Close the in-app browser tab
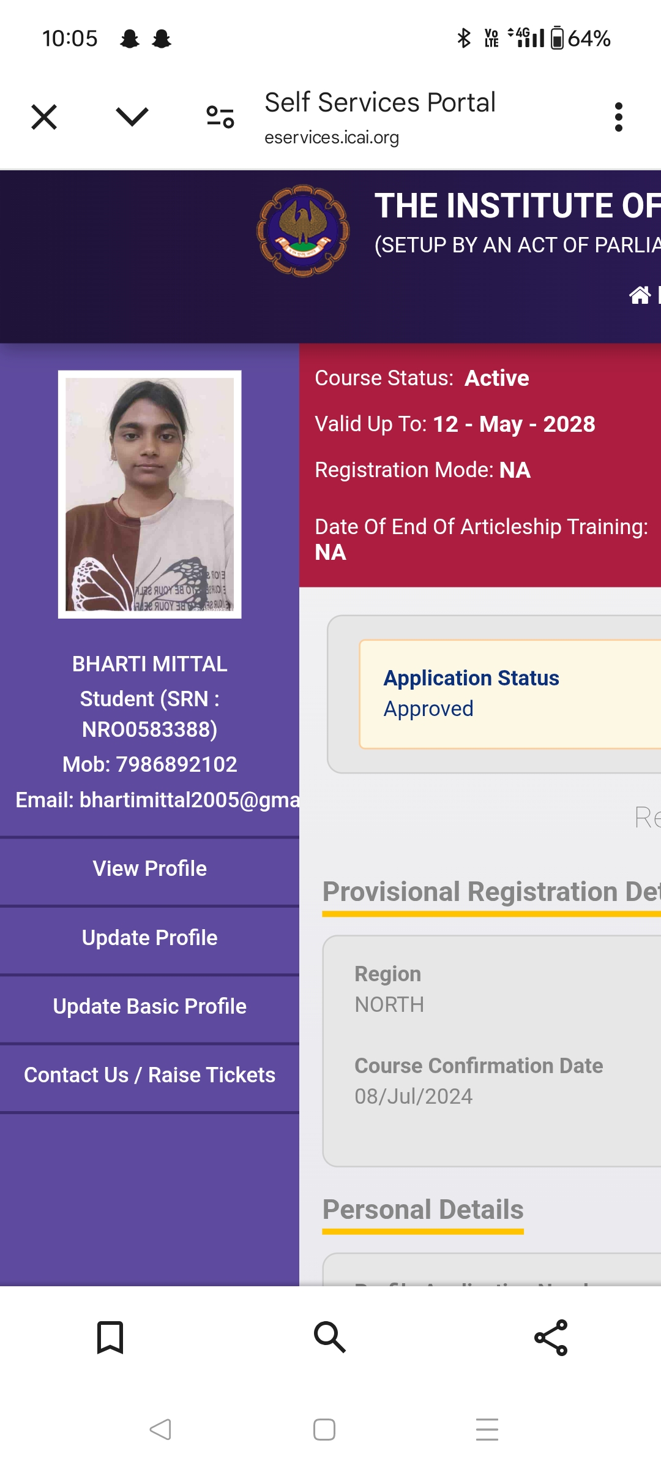 point(44,117)
